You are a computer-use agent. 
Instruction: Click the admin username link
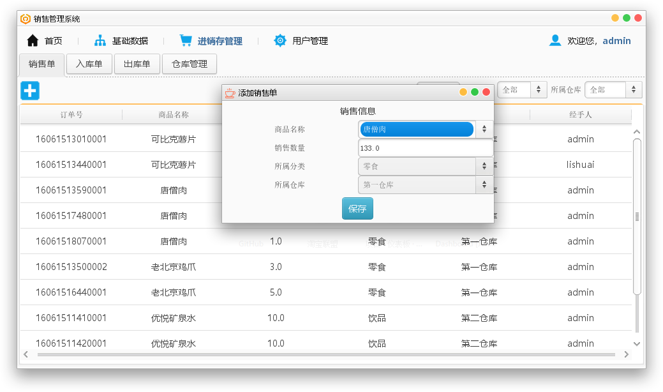click(x=616, y=41)
